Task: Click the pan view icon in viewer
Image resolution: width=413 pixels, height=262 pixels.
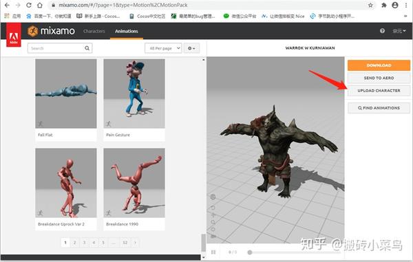Action: point(213,215)
